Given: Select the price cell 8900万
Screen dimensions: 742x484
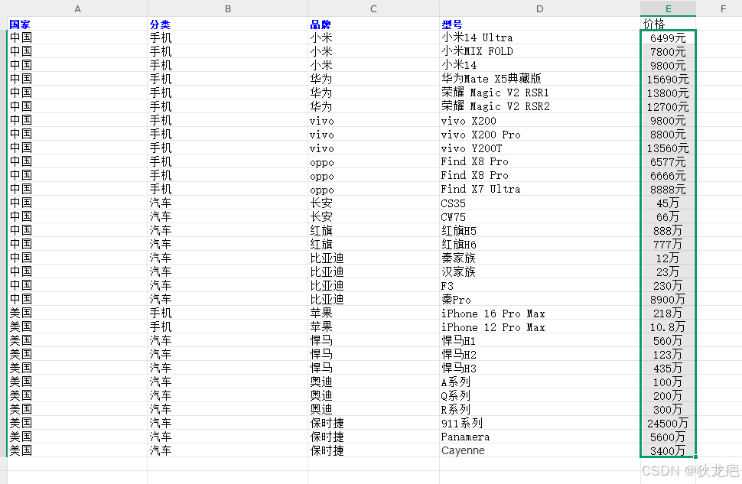Looking at the screenshot, I should click(x=668, y=299).
